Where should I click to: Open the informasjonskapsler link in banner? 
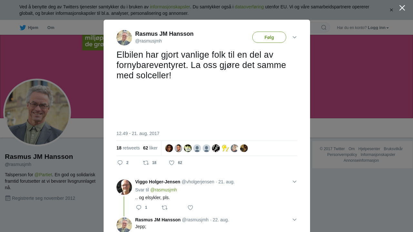point(170,7)
